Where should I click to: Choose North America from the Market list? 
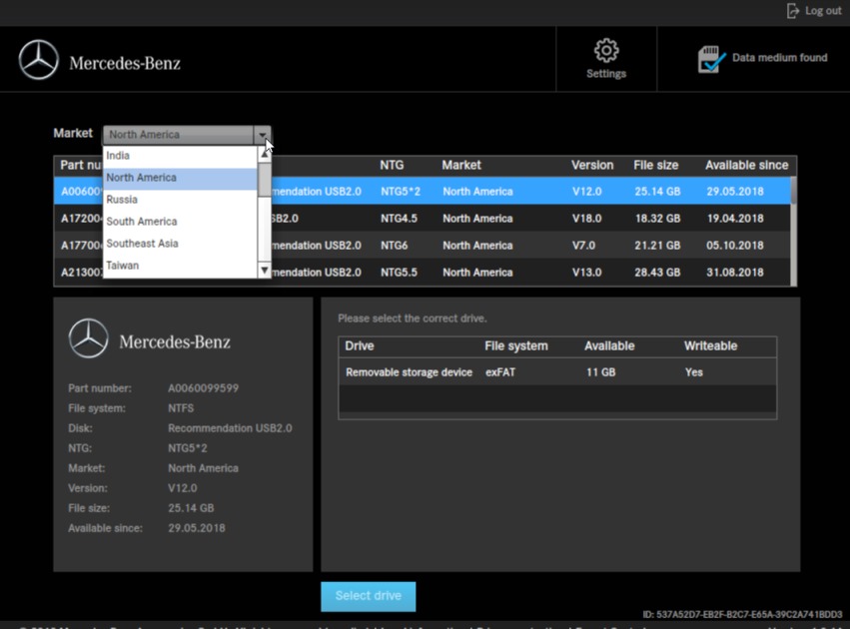pyautogui.click(x=180, y=178)
